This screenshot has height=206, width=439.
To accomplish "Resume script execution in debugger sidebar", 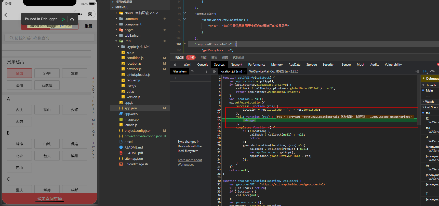I will [x=425, y=71].
